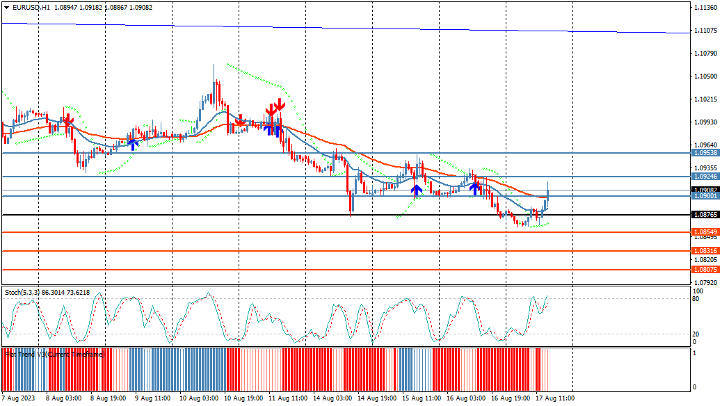Select the 1.09538 blue level price tag

point(705,153)
